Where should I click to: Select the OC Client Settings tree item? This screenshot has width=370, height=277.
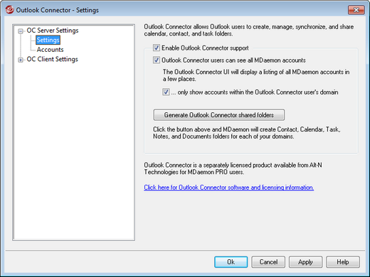click(x=52, y=59)
